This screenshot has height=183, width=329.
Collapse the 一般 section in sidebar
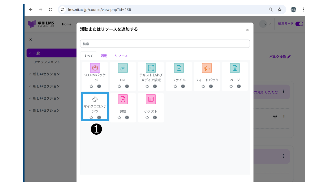[30, 53]
